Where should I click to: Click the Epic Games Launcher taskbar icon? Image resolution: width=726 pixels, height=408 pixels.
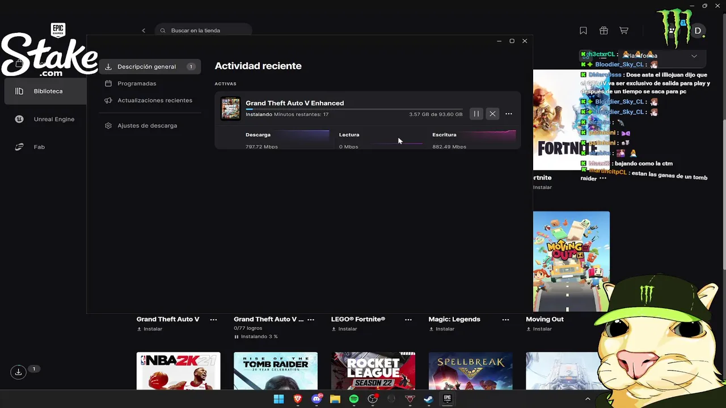(x=448, y=399)
